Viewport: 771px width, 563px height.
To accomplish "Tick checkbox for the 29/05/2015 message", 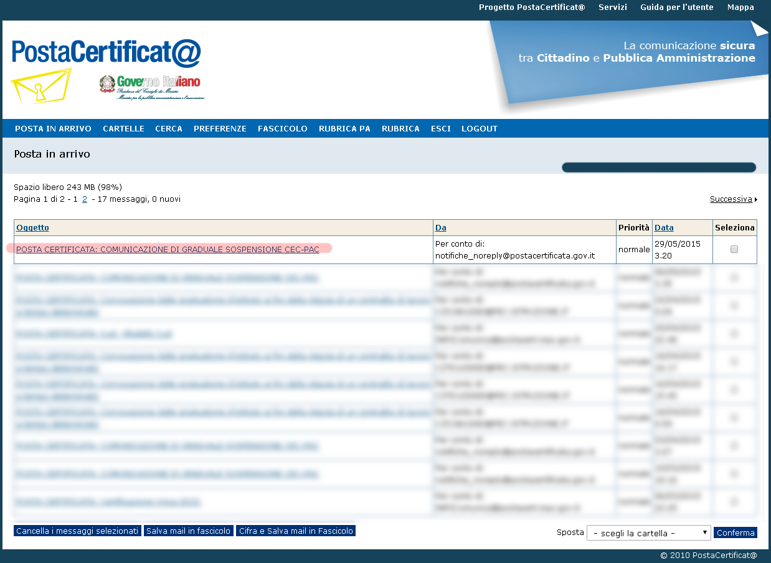I will [734, 249].
